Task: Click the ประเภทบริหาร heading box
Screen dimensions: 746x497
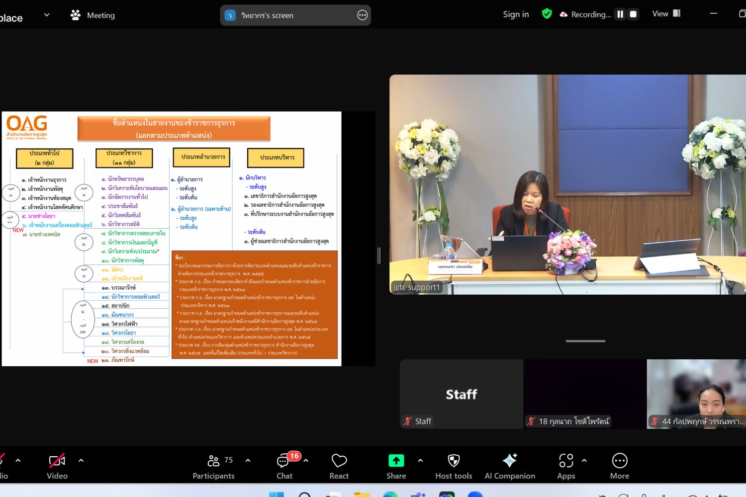Action: tap(276, 158)
